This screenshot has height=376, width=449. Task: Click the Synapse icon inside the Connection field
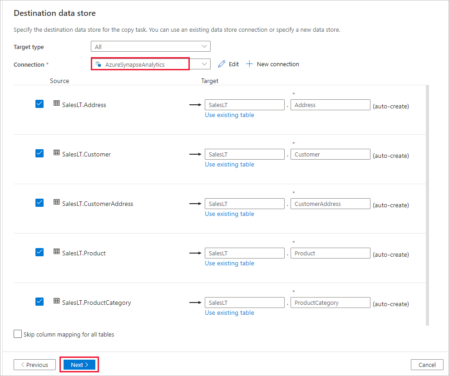98,63
